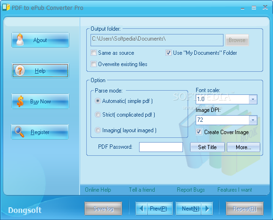Click the About person icon

(20, 40)
